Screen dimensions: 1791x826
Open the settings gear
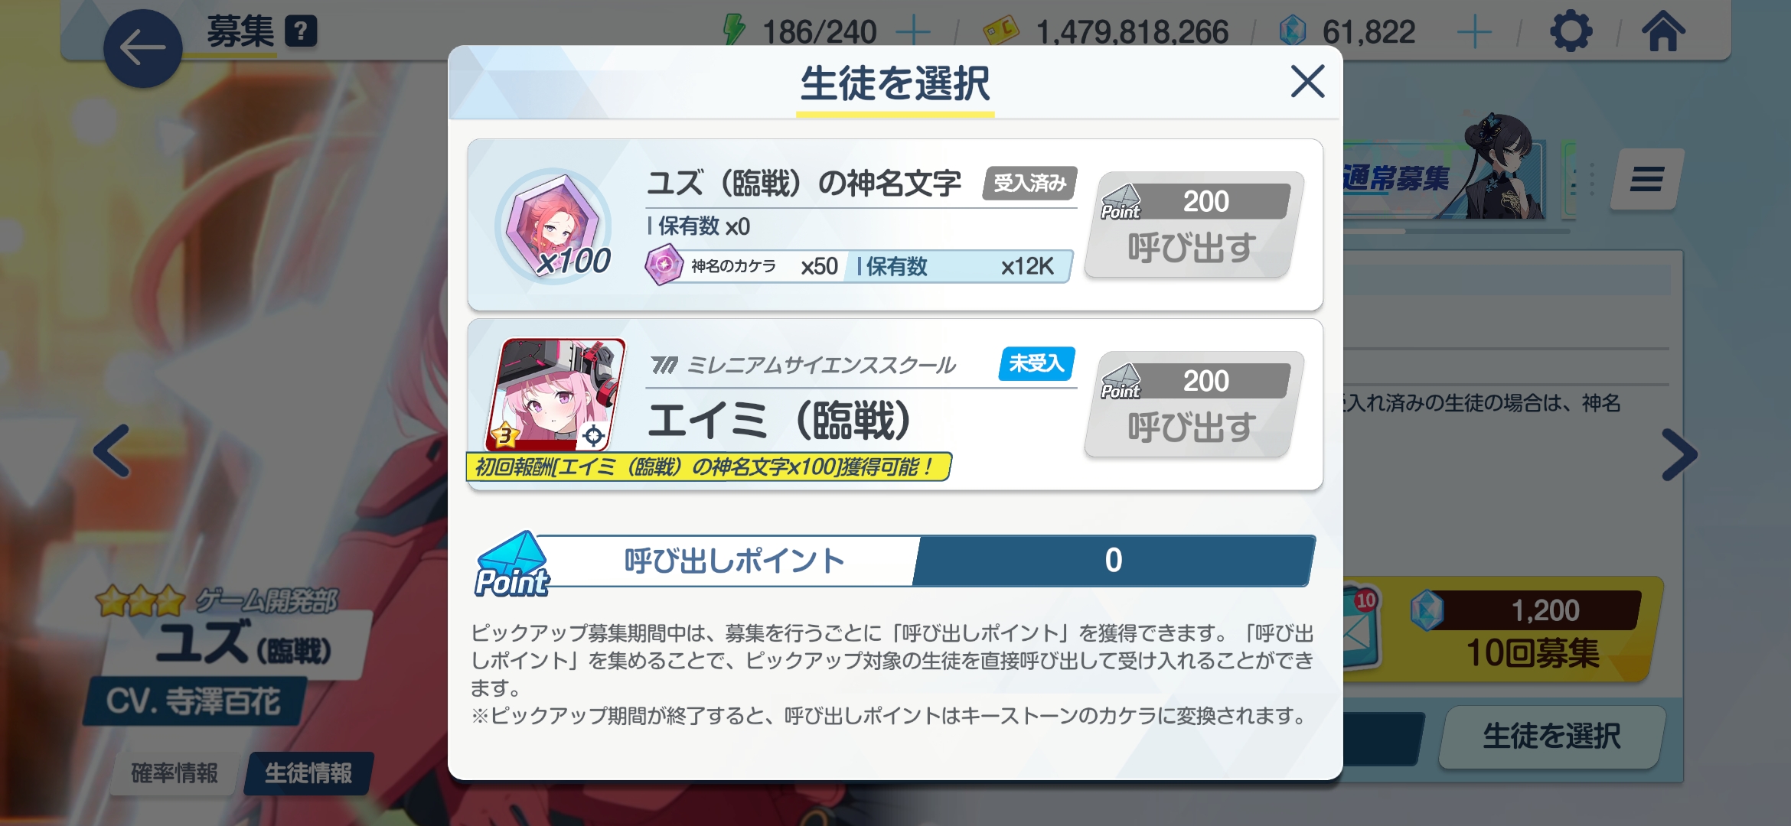pyautogui.click(x=1571, y=32)
